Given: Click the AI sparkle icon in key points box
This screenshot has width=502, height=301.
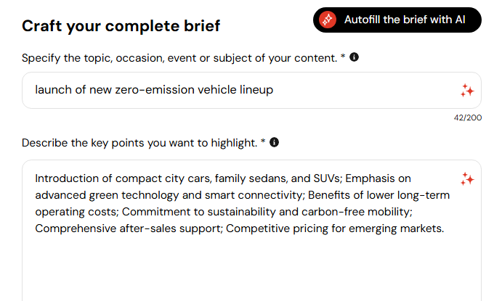Looking at the screenshot, I should click(467, 179).
